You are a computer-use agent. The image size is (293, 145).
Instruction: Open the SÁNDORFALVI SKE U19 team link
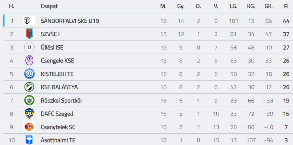tap(70, 21)
